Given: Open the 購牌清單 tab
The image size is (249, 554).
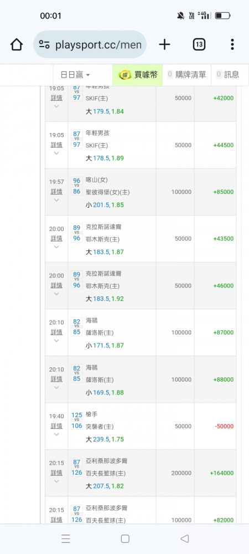Looking at the screenshot, I should (x=186, y=75).
